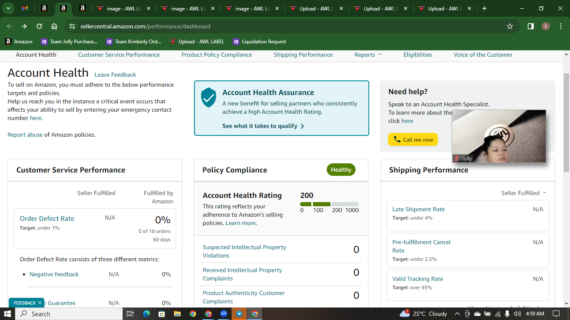Image resolution: width=570 pixels, height=320 pixels.
Task: Click Jolly's video call thumbnail
Action: pyautogui.click(x=499, y=136)
